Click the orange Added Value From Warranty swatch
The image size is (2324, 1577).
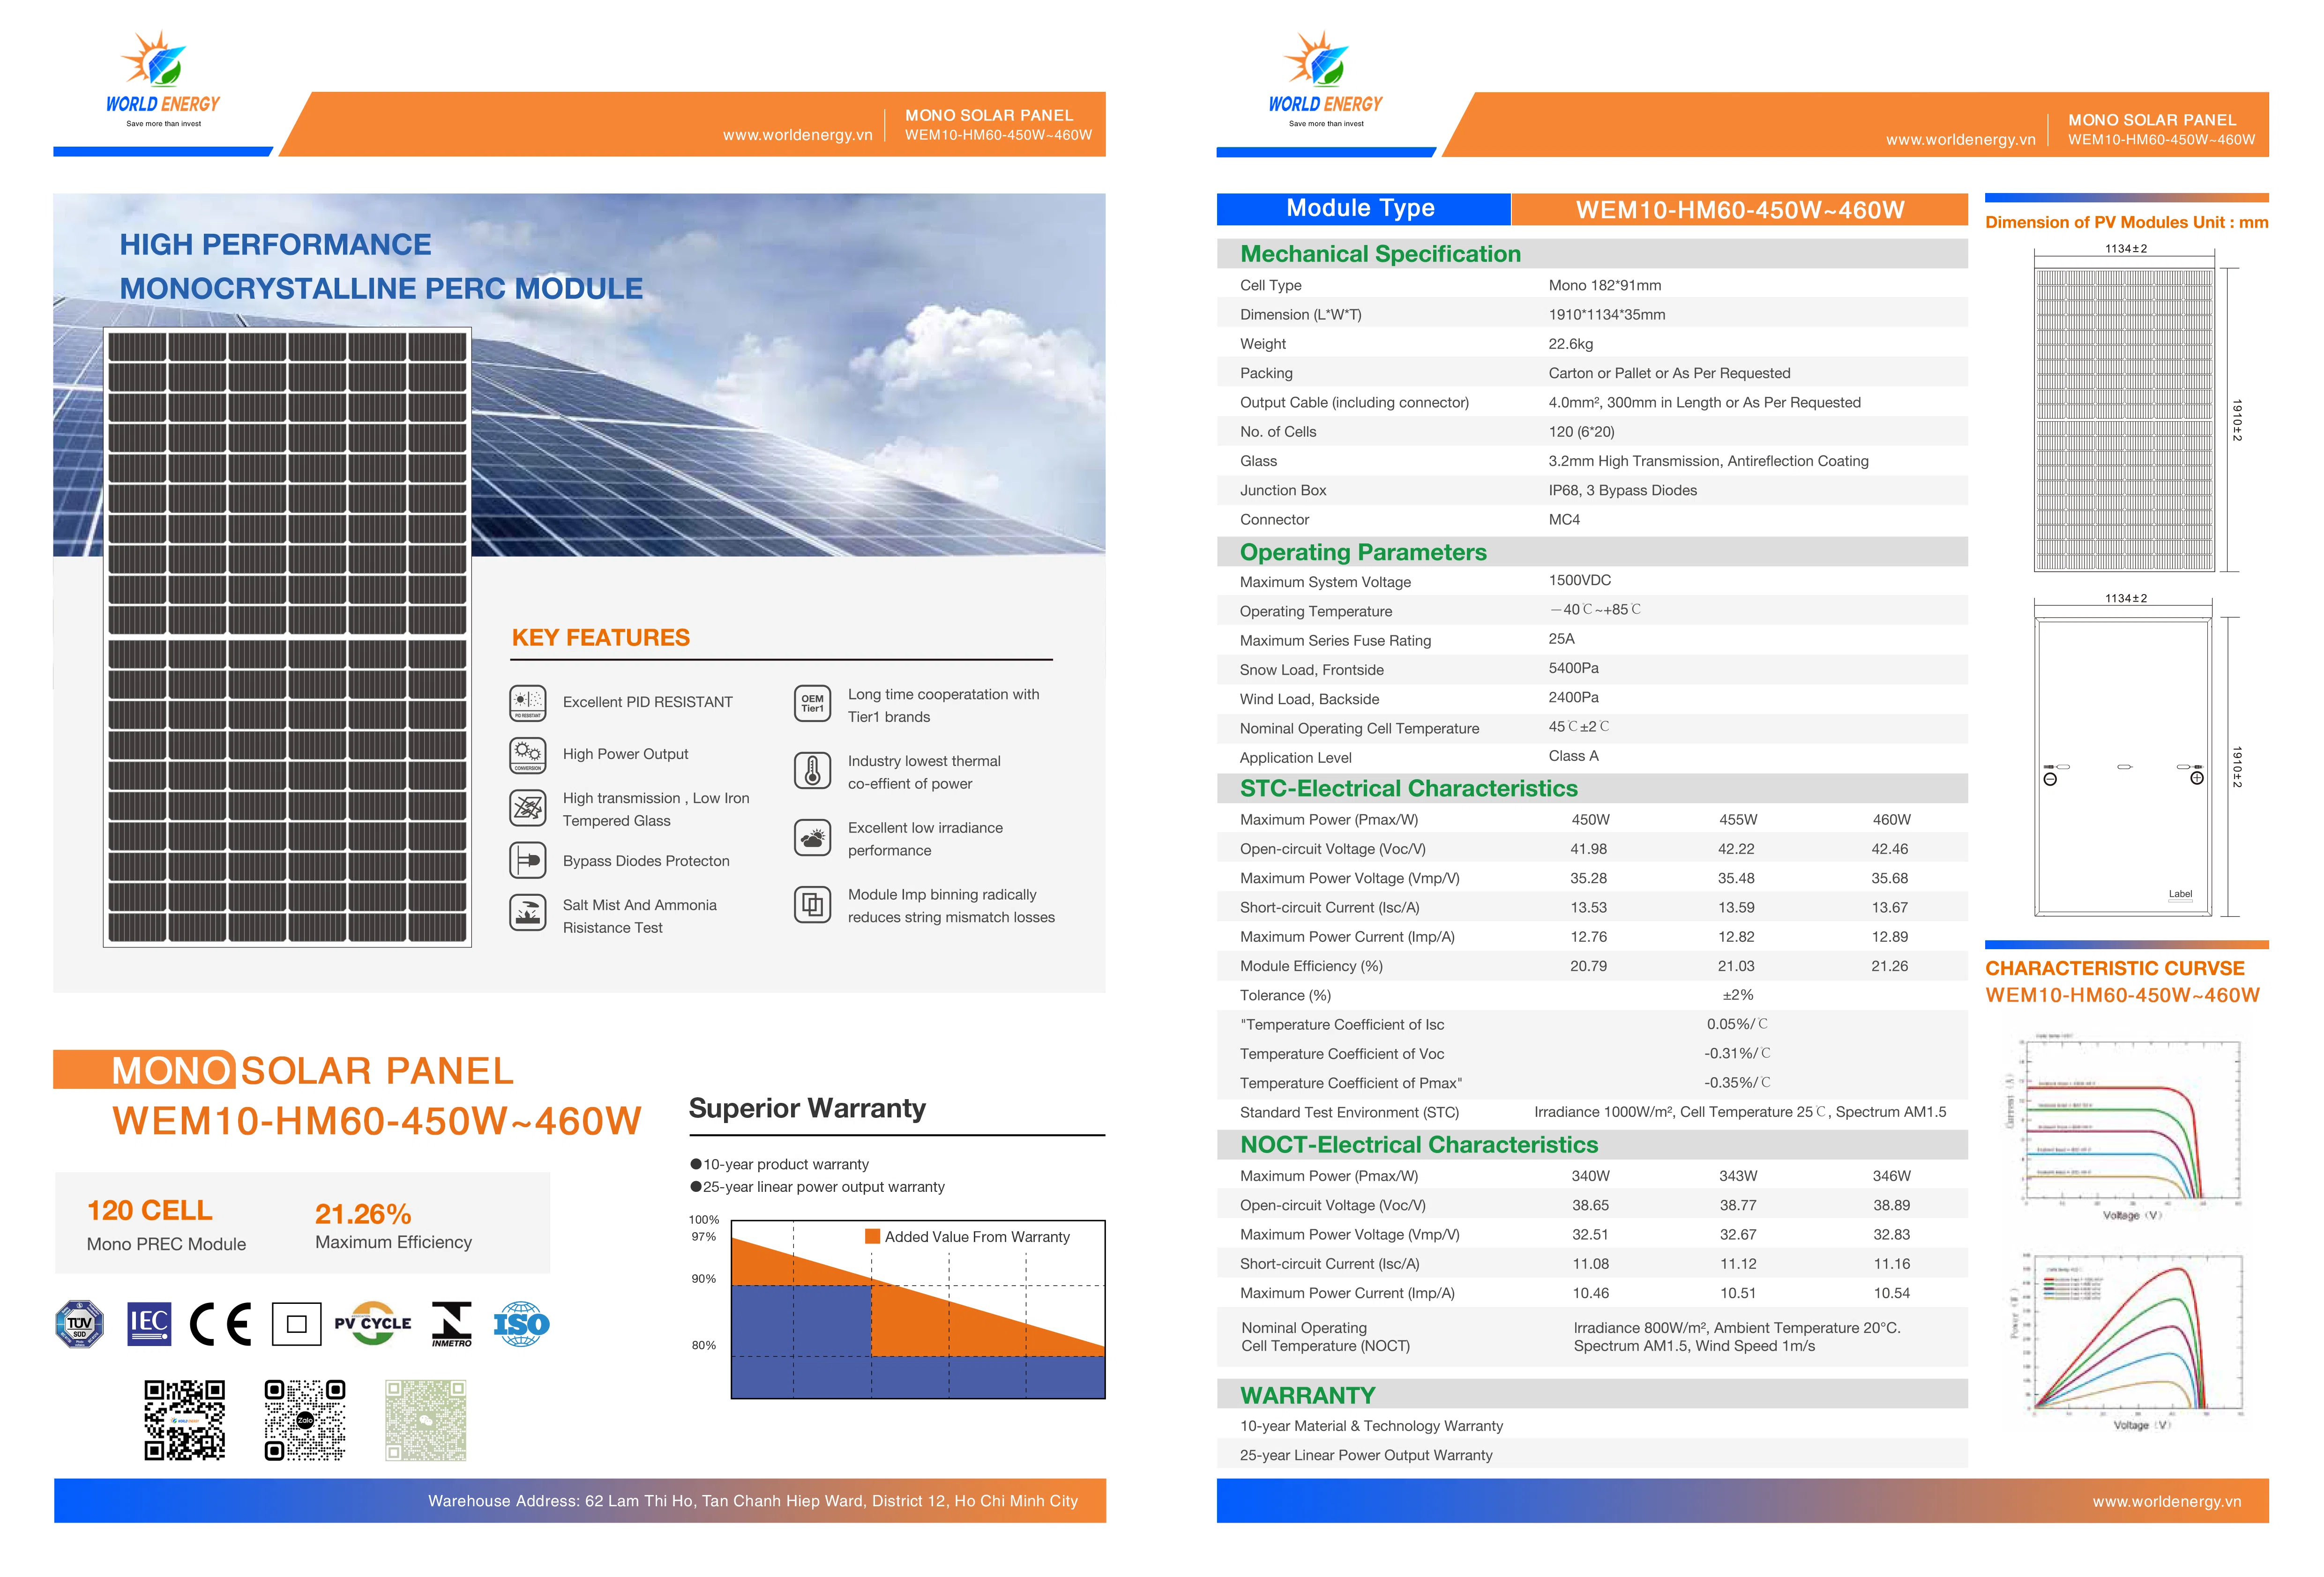[x=872, y=1237]
